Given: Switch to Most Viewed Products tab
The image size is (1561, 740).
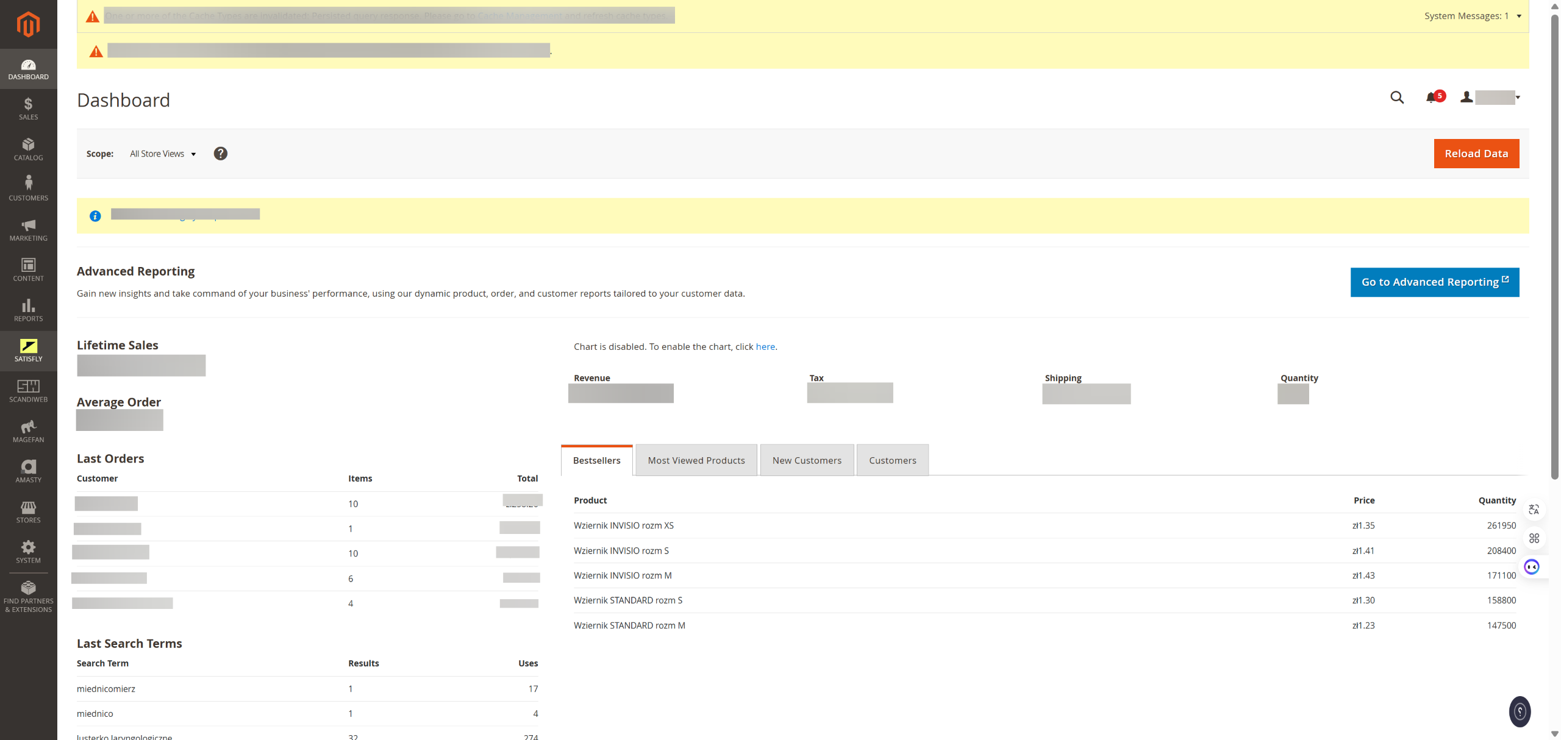Looking at the screenshot, I should 696,460.
